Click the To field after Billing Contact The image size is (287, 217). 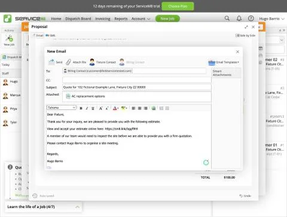pos(169,71)
